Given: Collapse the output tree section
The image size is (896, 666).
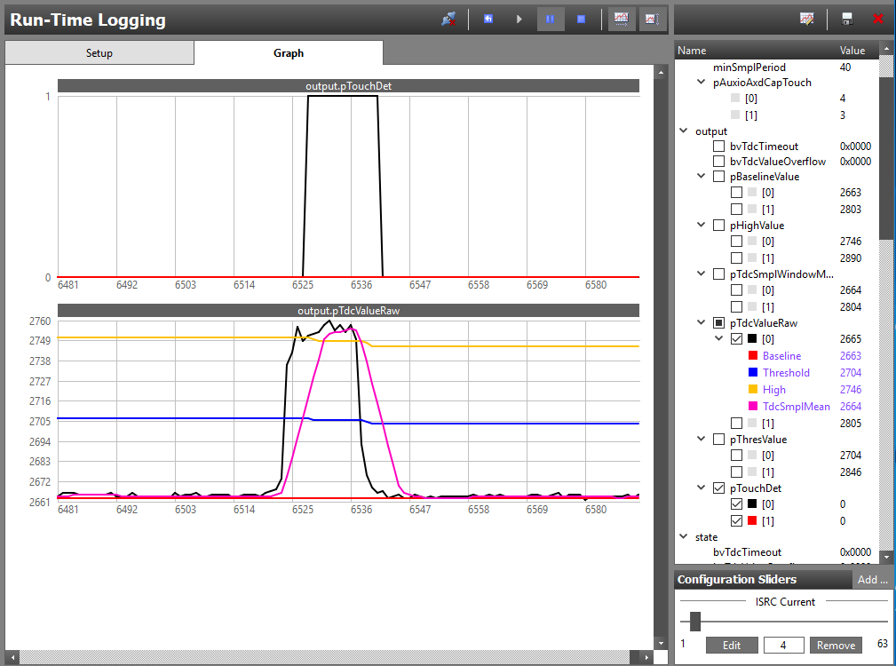Looking at the screenshot, I should click(x=684, y=131).
